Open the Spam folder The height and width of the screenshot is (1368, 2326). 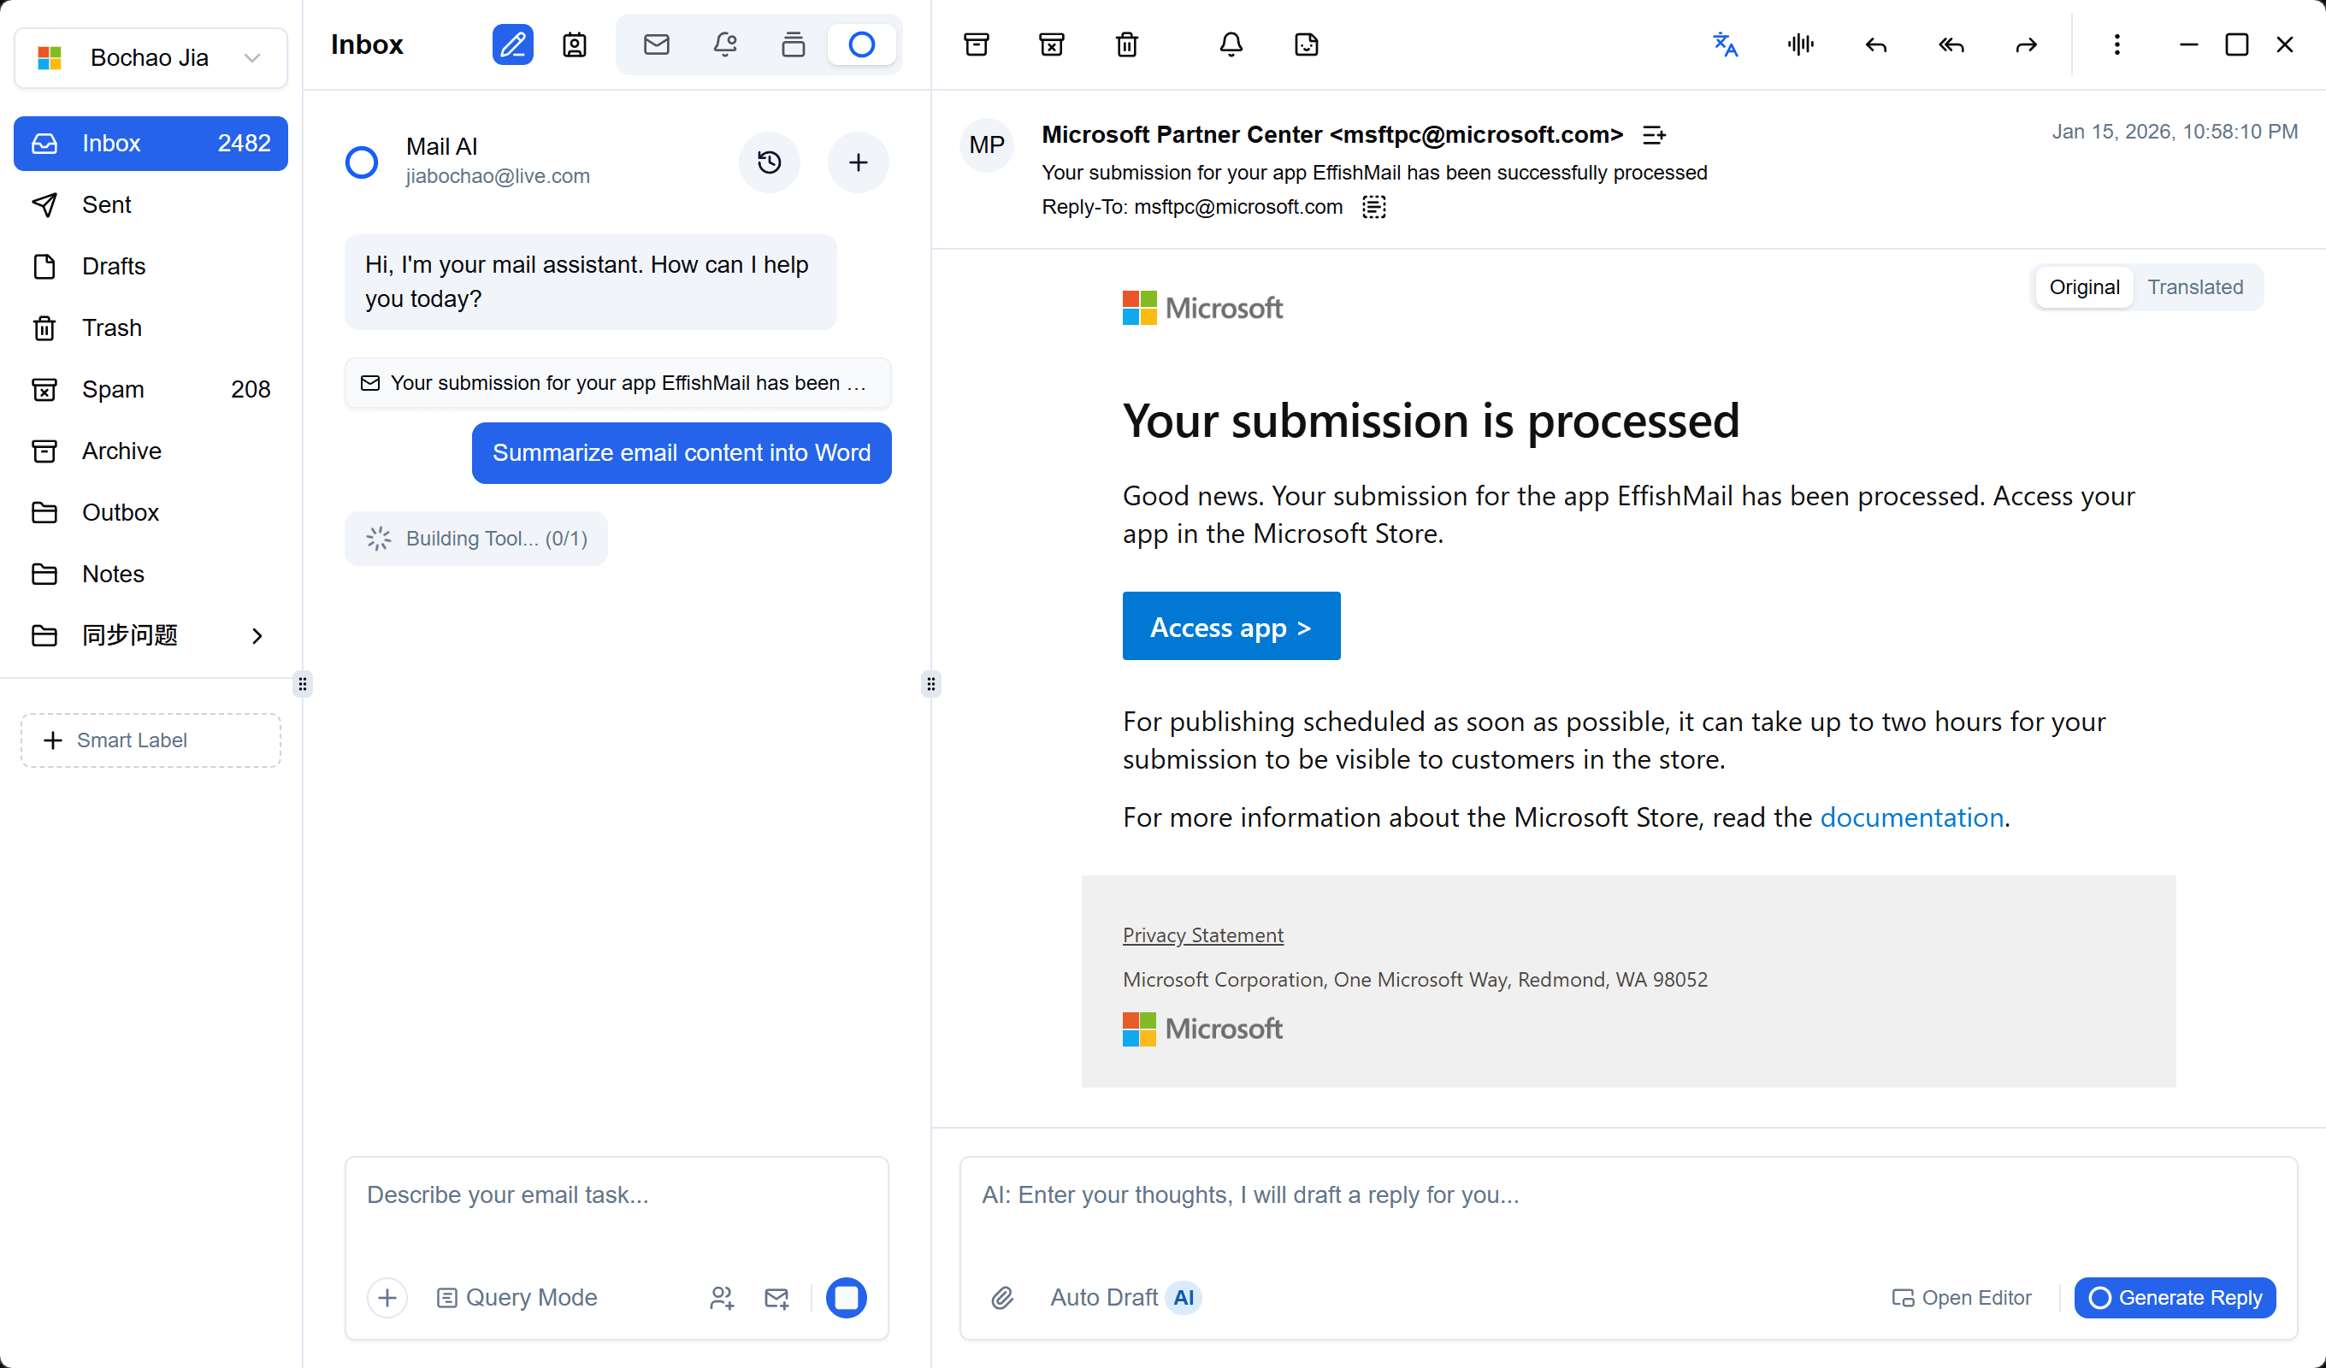coord(113,390)
